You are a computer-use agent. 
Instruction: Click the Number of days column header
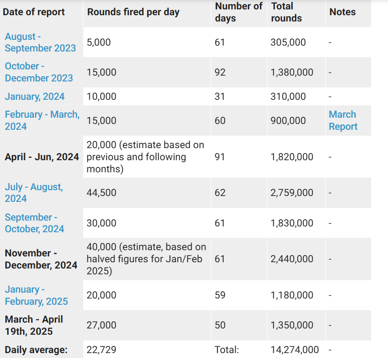coord(239,12)
